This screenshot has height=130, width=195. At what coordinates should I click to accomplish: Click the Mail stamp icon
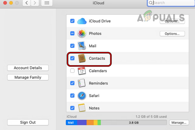(82, 46)
